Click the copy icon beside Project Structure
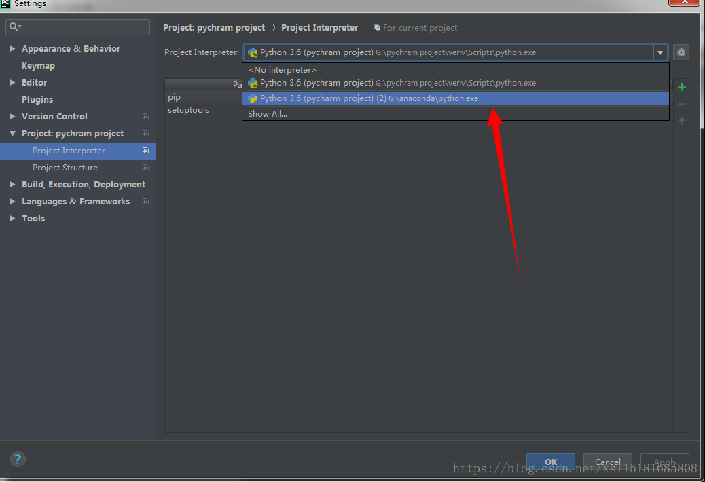This screenshot has width=705, height=482. coord(145,168)
